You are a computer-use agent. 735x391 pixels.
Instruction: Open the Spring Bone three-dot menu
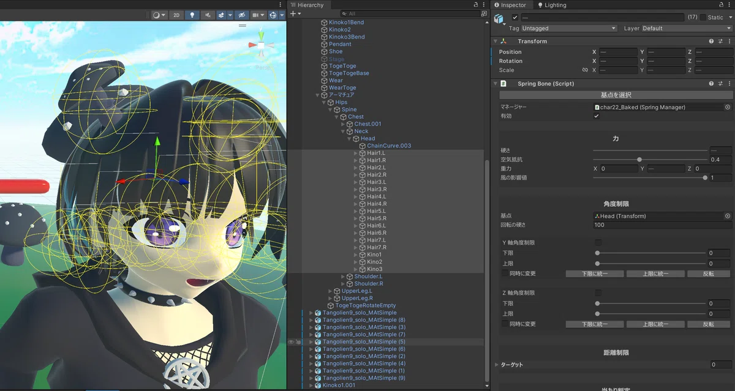pos(729,83)
